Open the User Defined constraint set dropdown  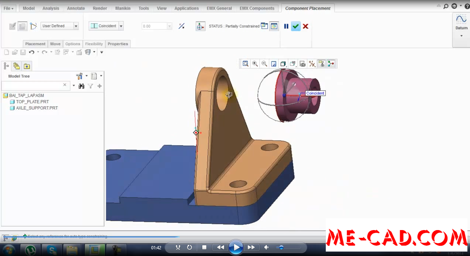tap(75, 26)
